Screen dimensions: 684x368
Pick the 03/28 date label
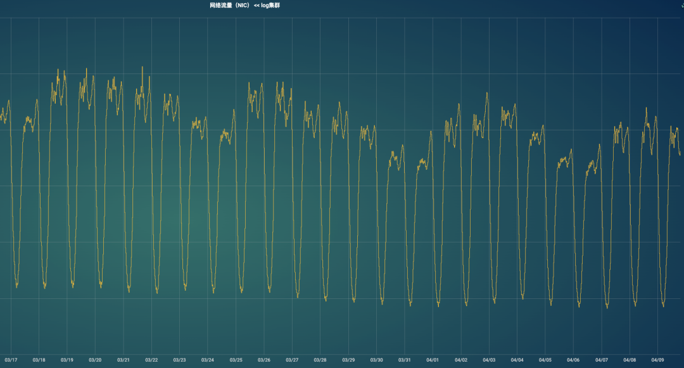coord(320,360)
